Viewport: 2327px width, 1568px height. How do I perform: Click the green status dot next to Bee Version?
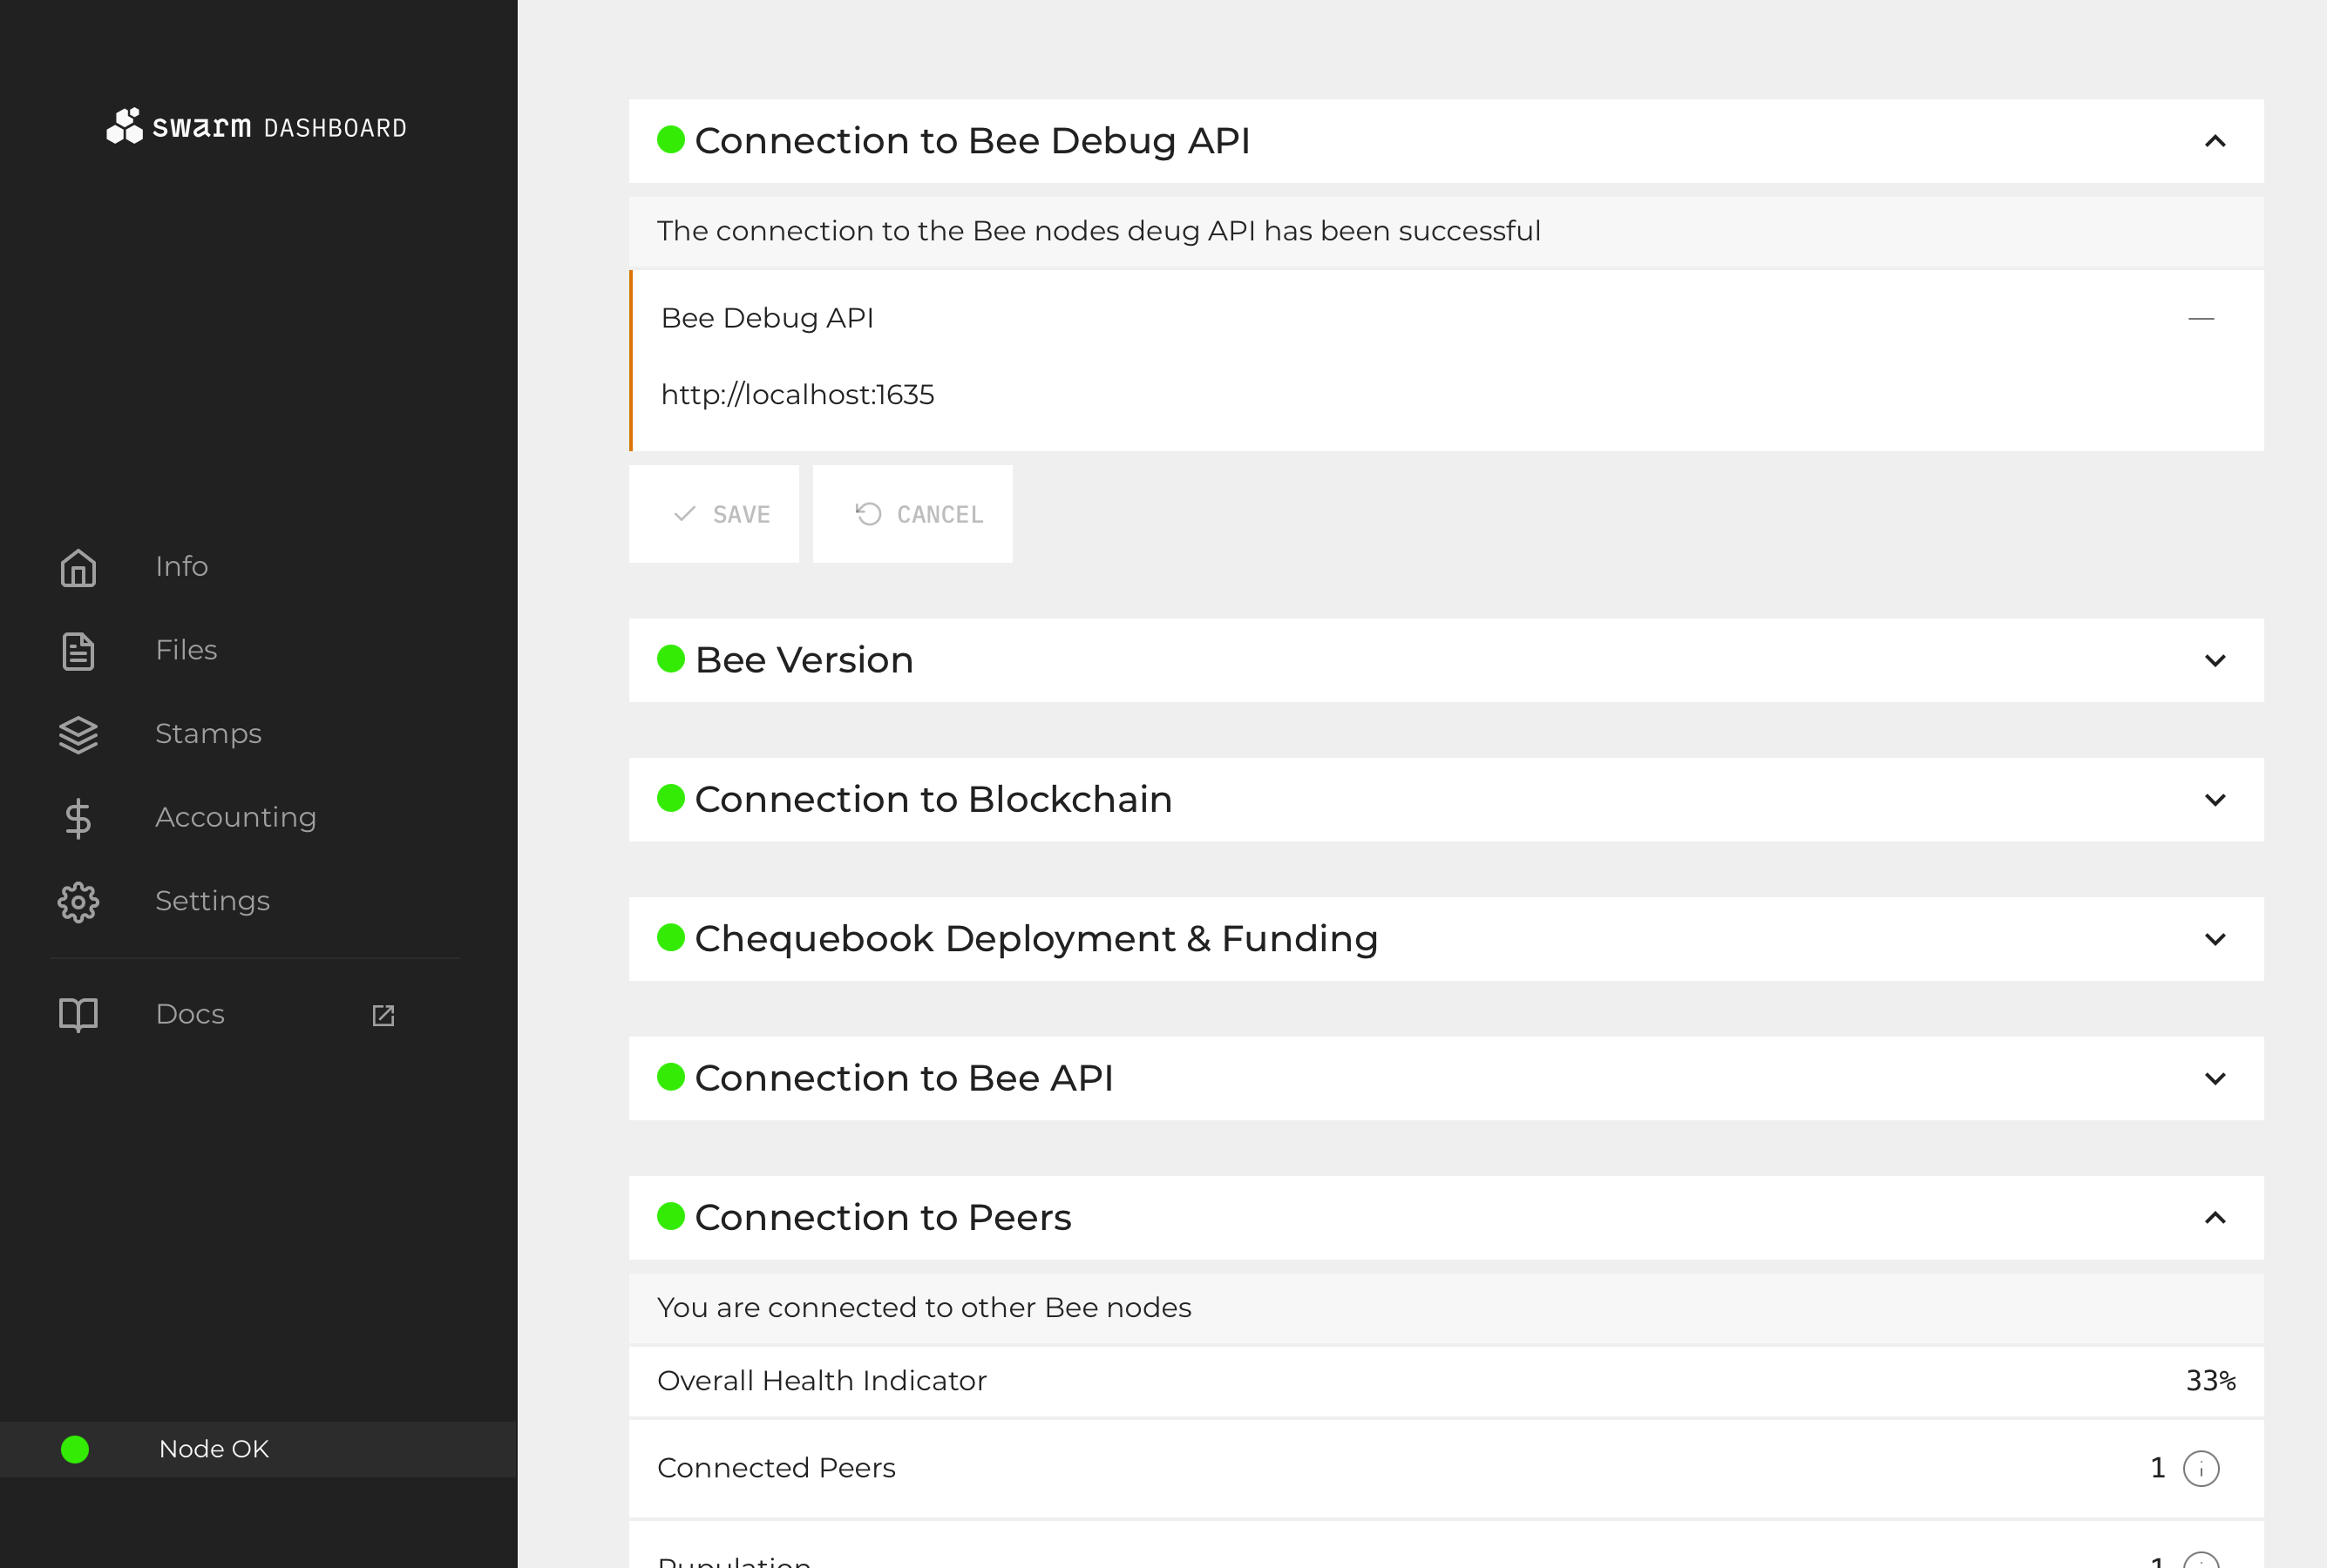coord(670,659)
